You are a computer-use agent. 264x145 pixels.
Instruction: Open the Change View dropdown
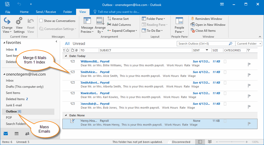click(x=7, y=25)
